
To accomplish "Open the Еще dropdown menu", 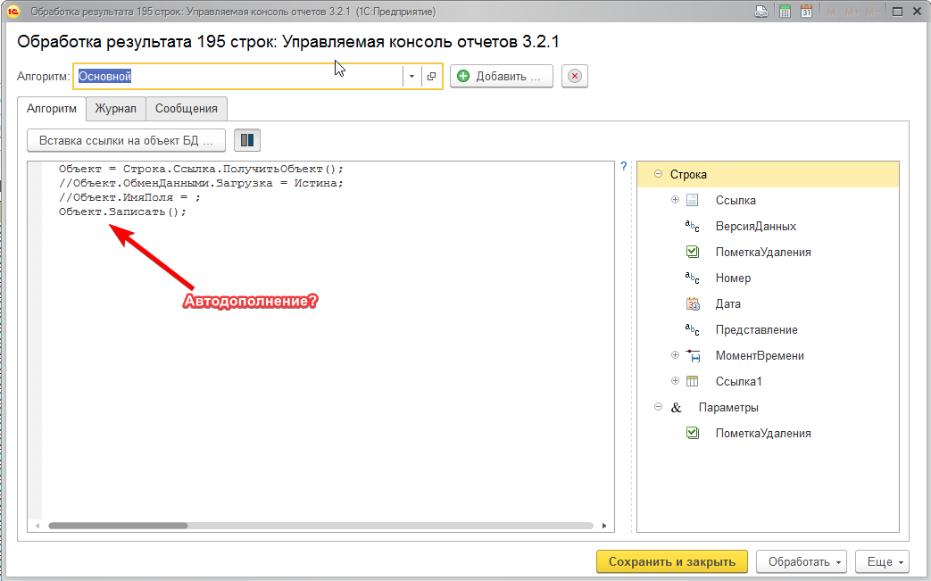I will 882,561.
